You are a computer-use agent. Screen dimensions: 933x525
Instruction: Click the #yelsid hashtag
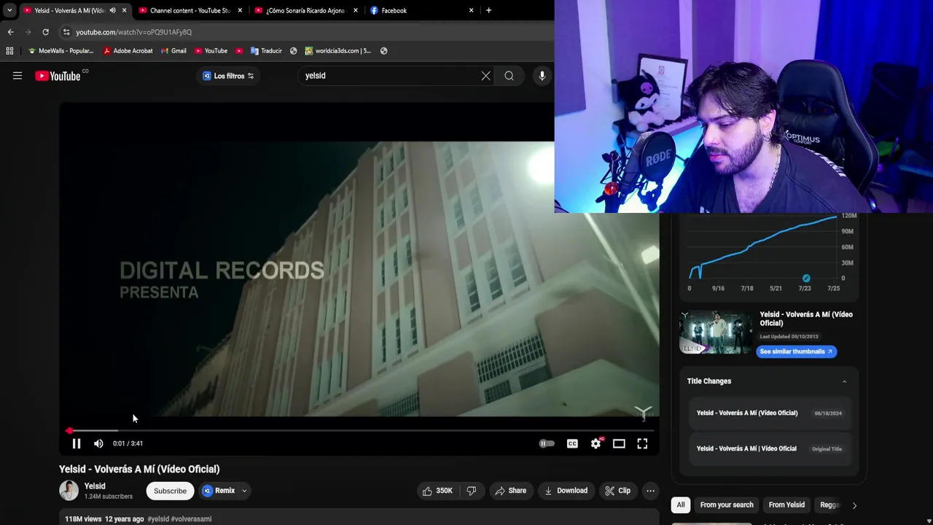(x=158, y=519)
